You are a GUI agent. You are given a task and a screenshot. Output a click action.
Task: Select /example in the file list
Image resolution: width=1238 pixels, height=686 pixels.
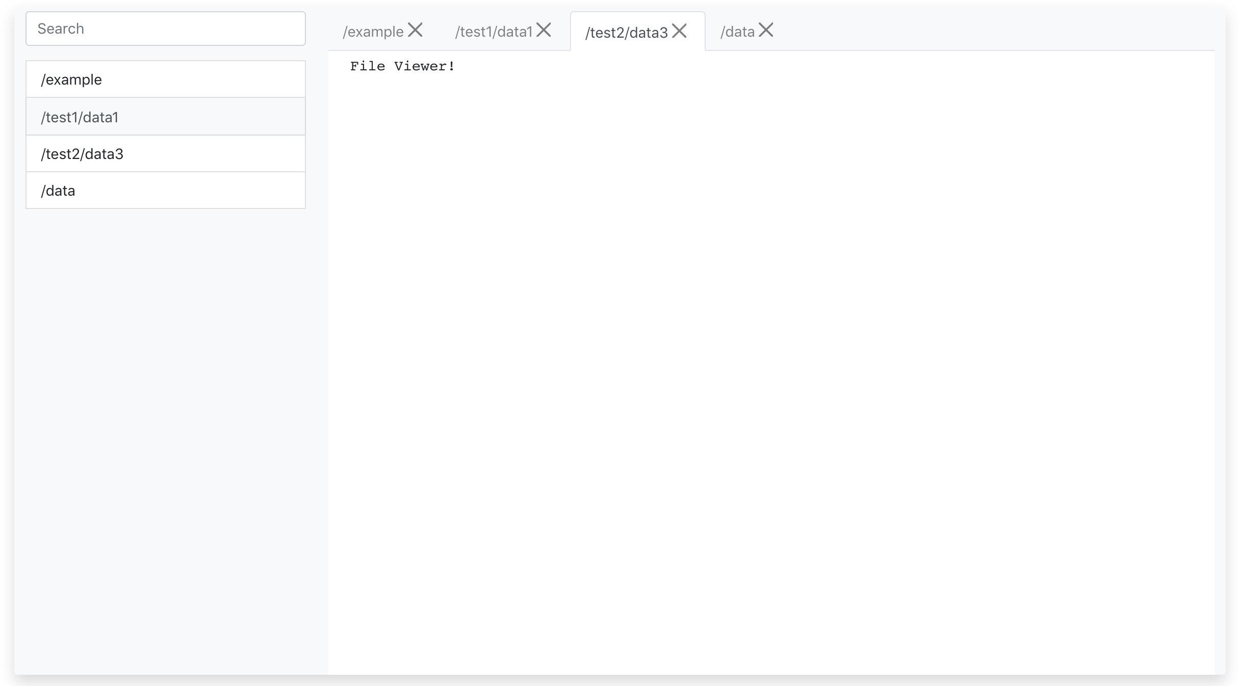(71, 80)
